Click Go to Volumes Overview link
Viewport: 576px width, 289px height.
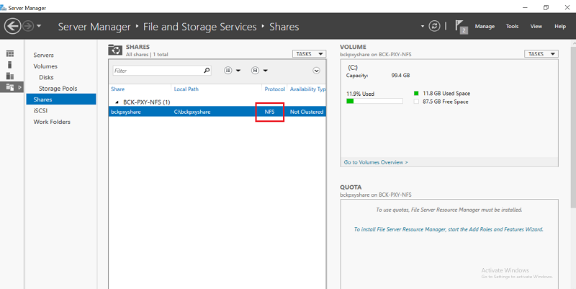pyautogui.click(x=376, y=162)
